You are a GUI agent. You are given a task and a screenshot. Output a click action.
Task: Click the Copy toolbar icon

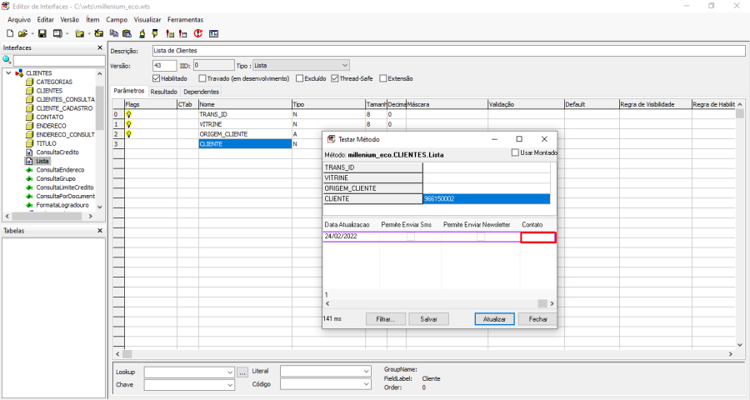click(x=114, y=33)
